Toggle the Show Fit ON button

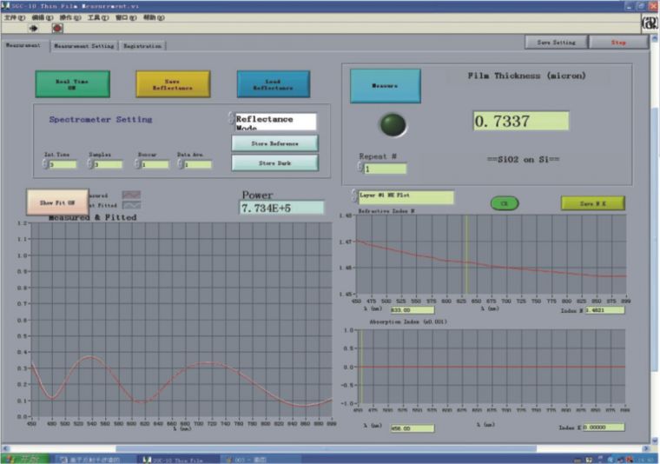point(59,201)
